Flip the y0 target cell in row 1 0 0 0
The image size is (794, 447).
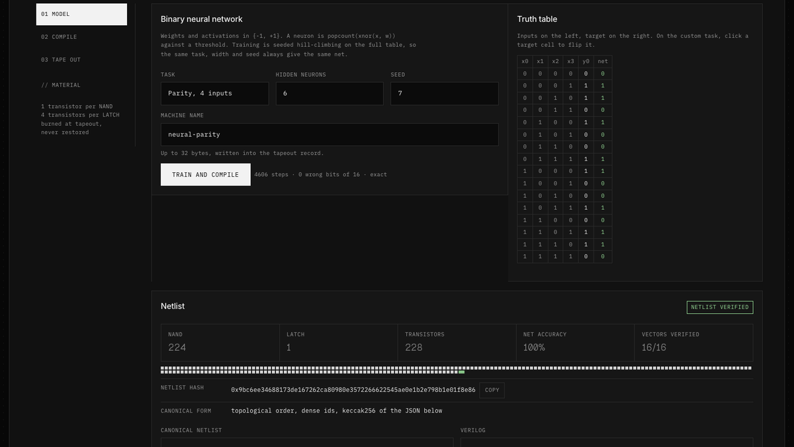[586, 171]
